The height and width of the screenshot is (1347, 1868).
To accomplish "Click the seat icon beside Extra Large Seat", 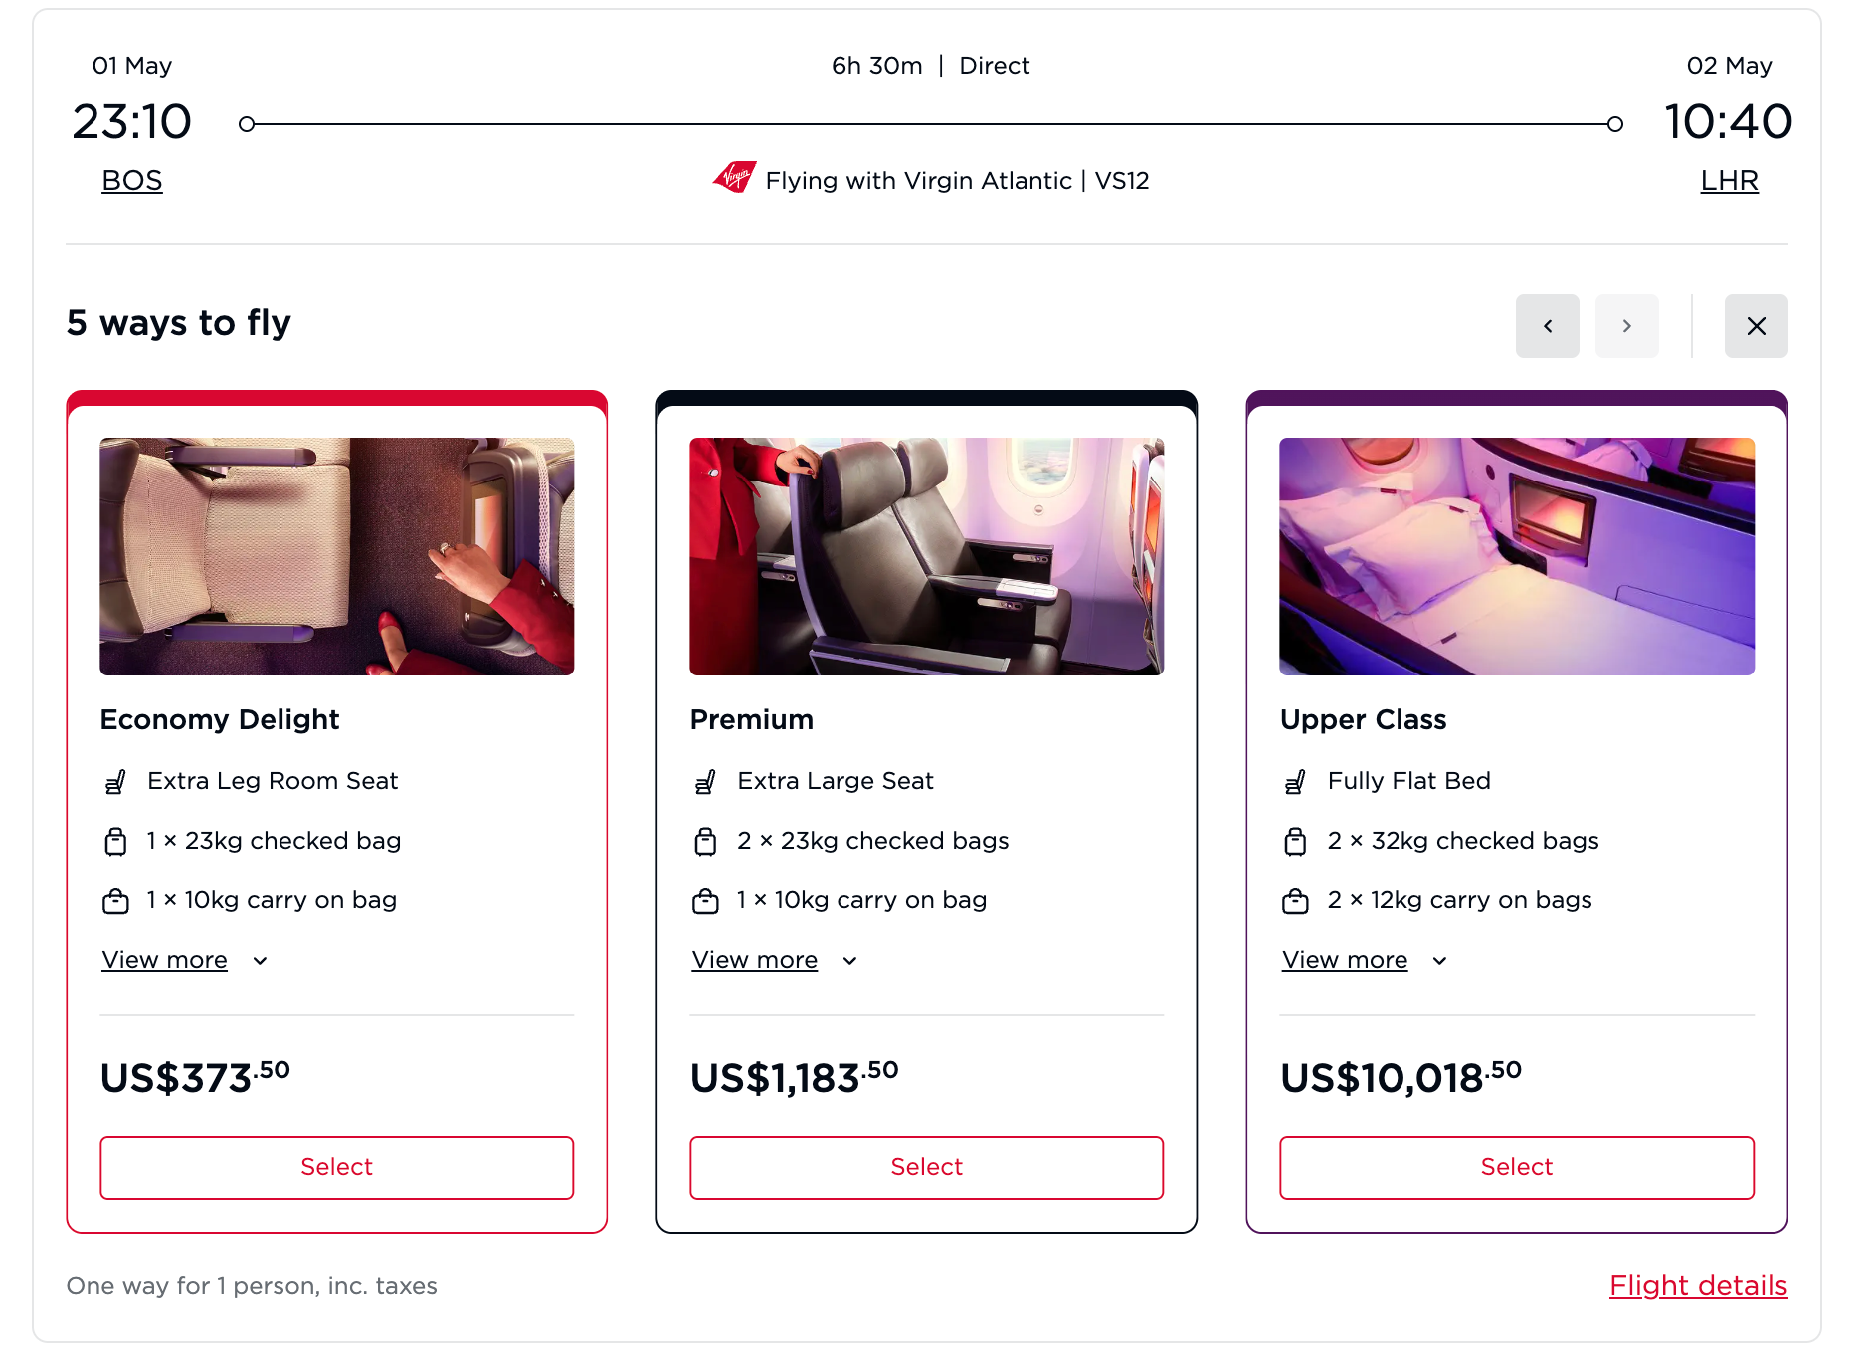I will tap(706, 781).
